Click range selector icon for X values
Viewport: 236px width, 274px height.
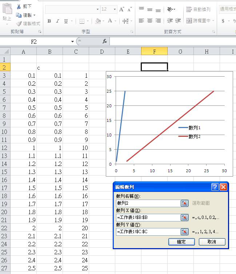pyautogui.click(x=185, y=217)
